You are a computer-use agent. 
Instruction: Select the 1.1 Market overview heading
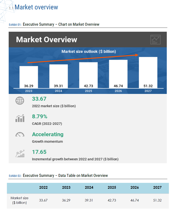tap(33, 7)
